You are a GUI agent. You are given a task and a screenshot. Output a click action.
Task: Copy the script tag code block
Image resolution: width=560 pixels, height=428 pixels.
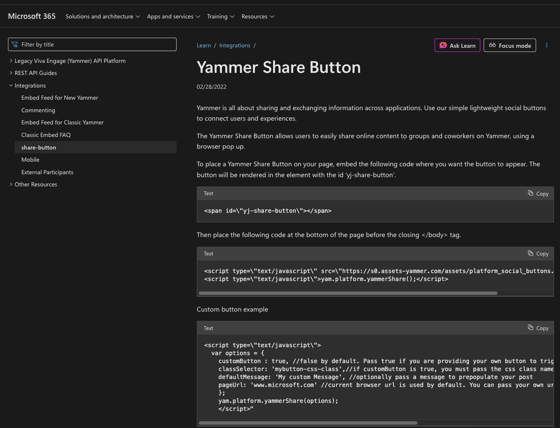click(x=538, y=253)
